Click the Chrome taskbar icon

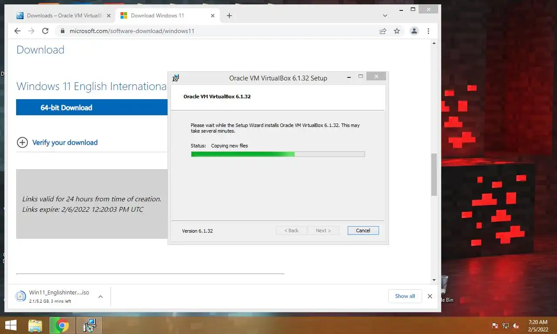click(62, 325)
